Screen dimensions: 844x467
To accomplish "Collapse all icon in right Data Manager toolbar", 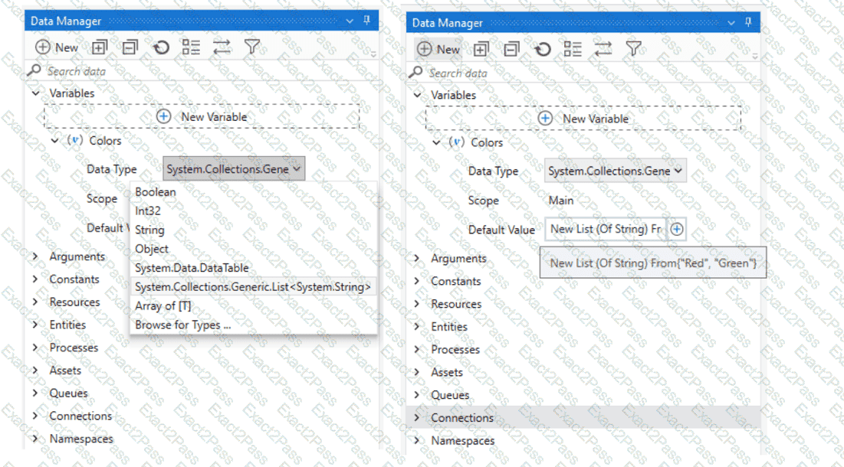I will pyautogui.click(x=511, y=50).
